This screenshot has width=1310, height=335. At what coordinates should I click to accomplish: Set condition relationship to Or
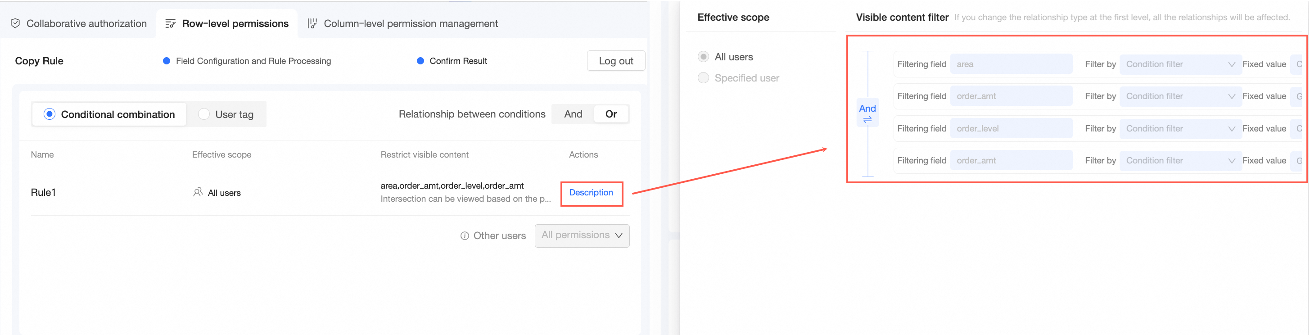(611, 114)
